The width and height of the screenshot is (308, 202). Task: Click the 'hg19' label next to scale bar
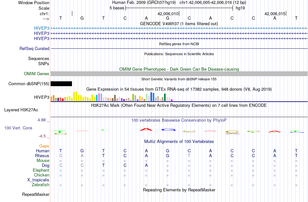point(240,8)
